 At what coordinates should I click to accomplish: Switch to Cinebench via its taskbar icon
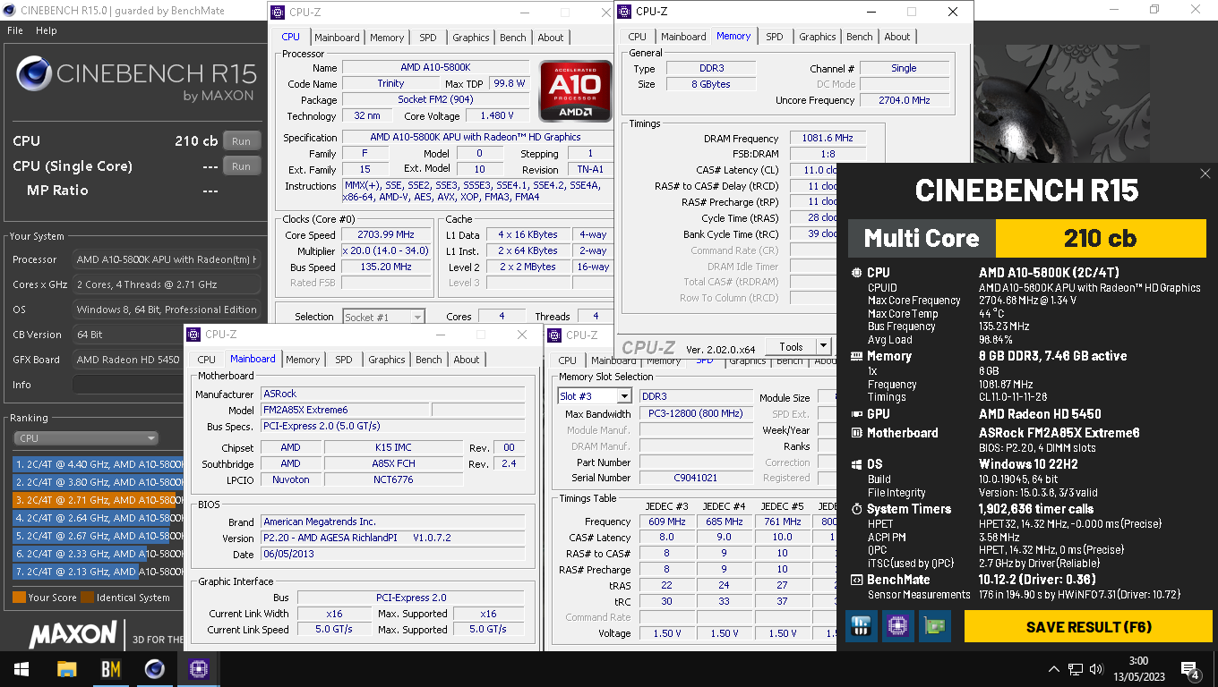[154, 669]
